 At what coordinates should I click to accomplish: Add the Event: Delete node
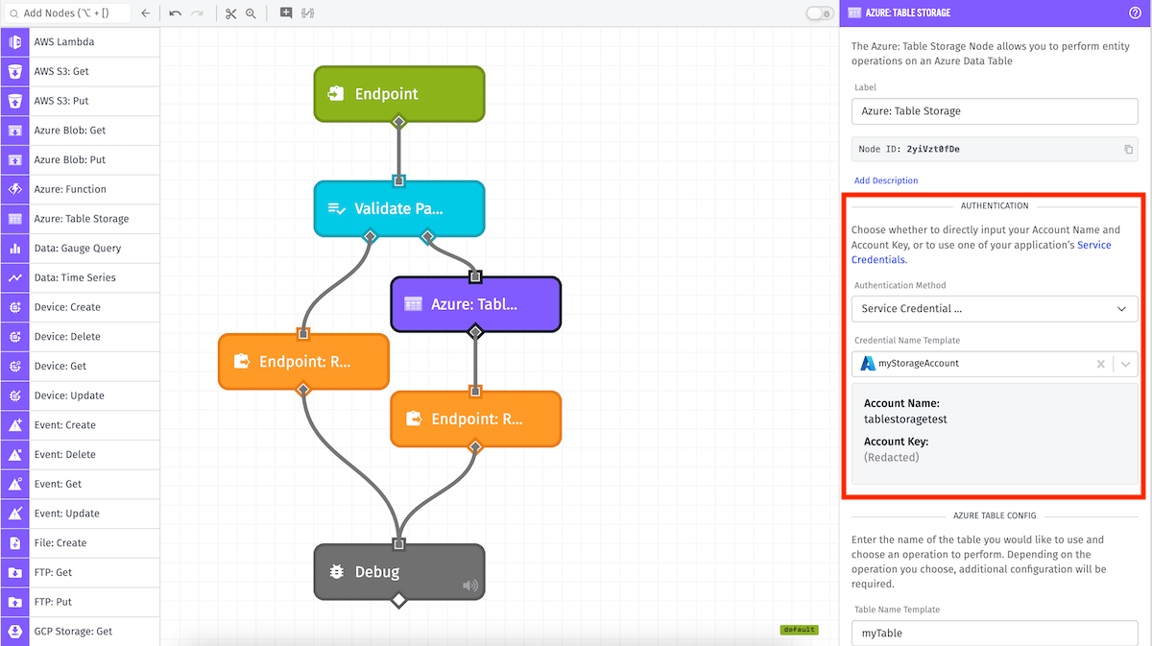tap(81, 454)
